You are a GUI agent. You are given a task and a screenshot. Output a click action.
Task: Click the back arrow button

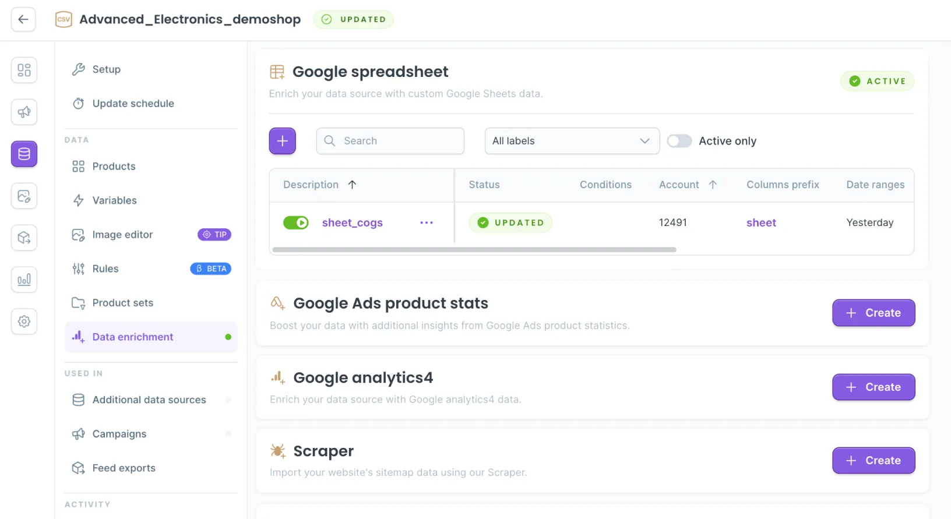[x=23, y=19]
